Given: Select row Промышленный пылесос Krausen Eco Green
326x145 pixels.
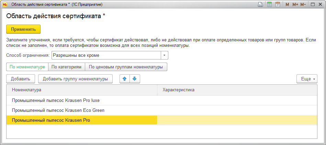Looking at the screenshot, I should [x=58, y=110].
